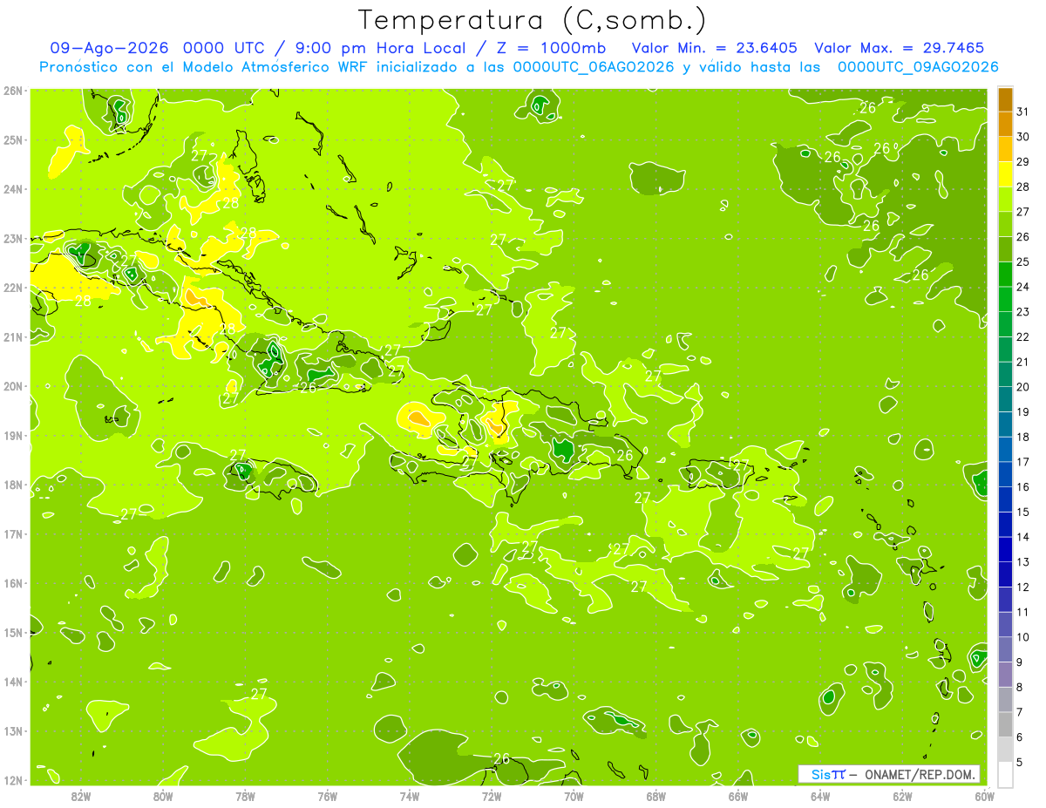Click the 'Valor Max. = 29.7465' value
The height and width of the screenshot is (808, 1046).
pos(899,48)
